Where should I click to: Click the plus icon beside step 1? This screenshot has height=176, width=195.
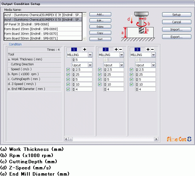point(85,49)
